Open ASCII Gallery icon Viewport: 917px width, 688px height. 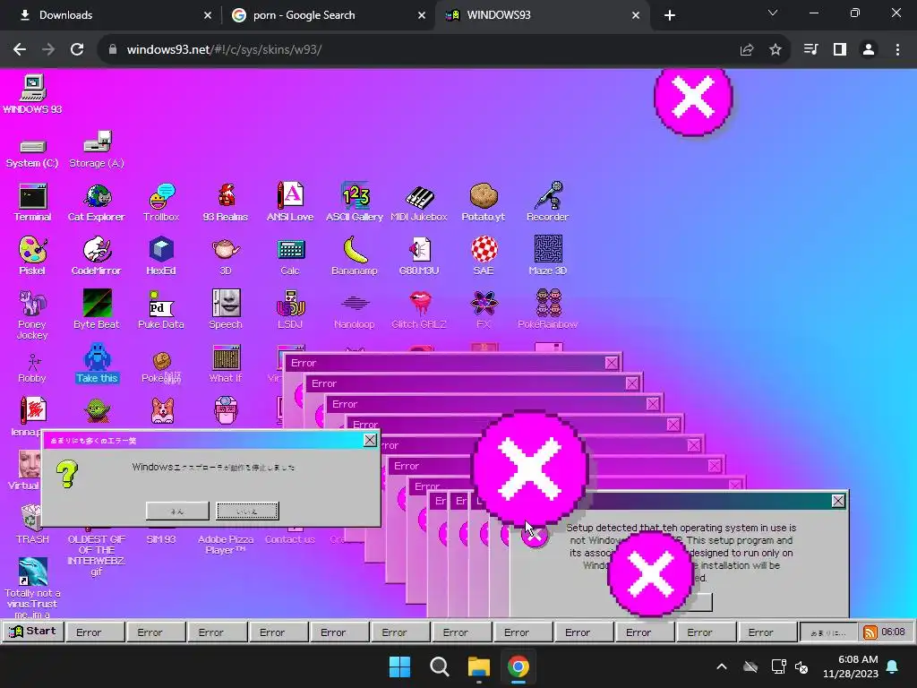tap(355, 202)
